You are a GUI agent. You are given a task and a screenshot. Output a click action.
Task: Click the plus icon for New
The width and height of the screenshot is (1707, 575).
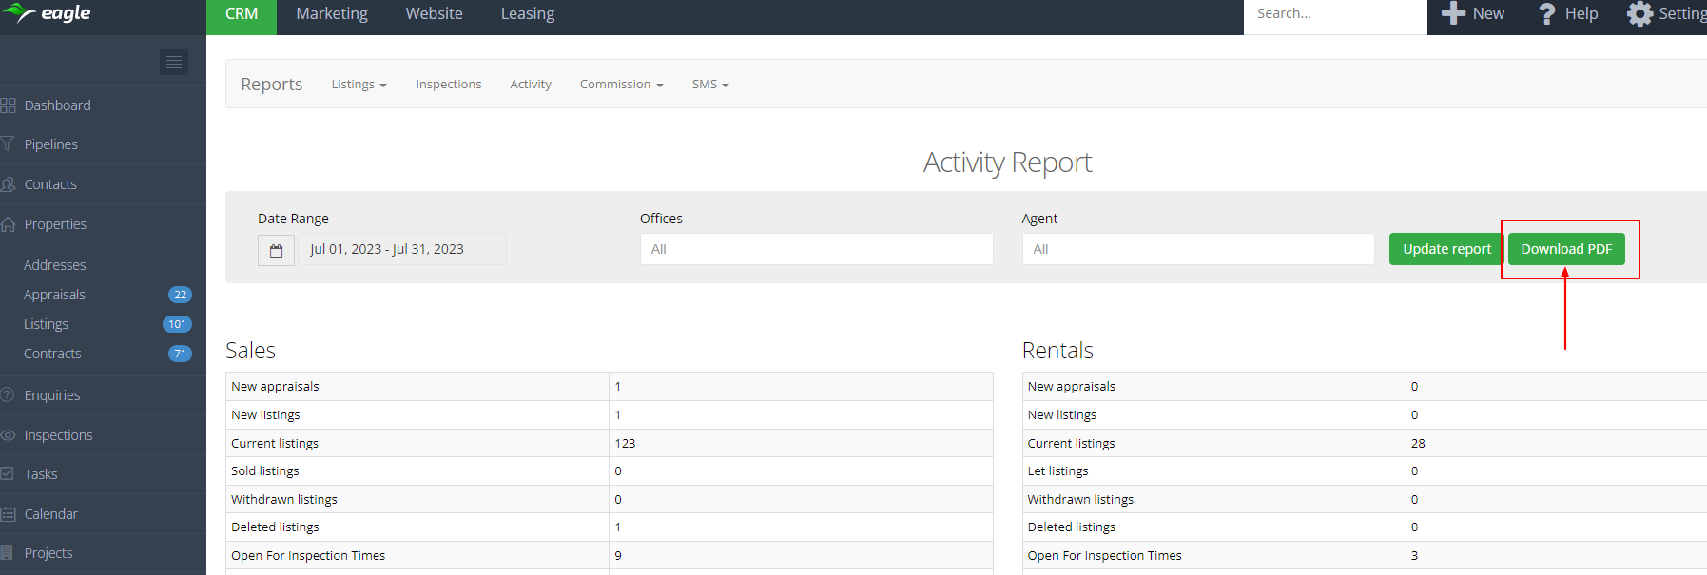[x=1453, y=13]
